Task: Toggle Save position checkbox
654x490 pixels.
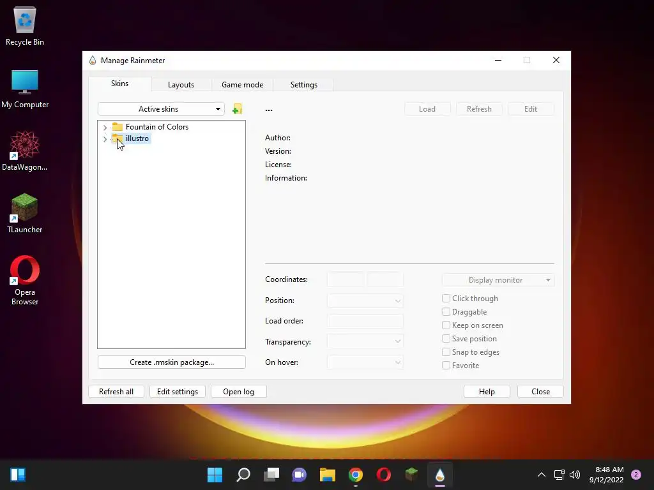Action: coord(446,338)
